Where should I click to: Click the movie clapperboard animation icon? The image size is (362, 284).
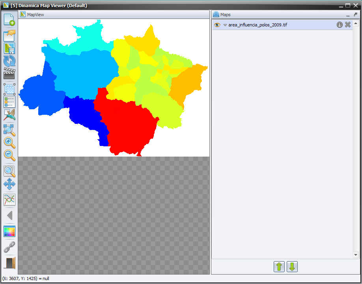click(9, 73)
